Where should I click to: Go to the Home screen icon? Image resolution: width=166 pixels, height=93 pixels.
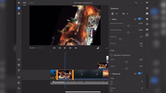[19, 3]
